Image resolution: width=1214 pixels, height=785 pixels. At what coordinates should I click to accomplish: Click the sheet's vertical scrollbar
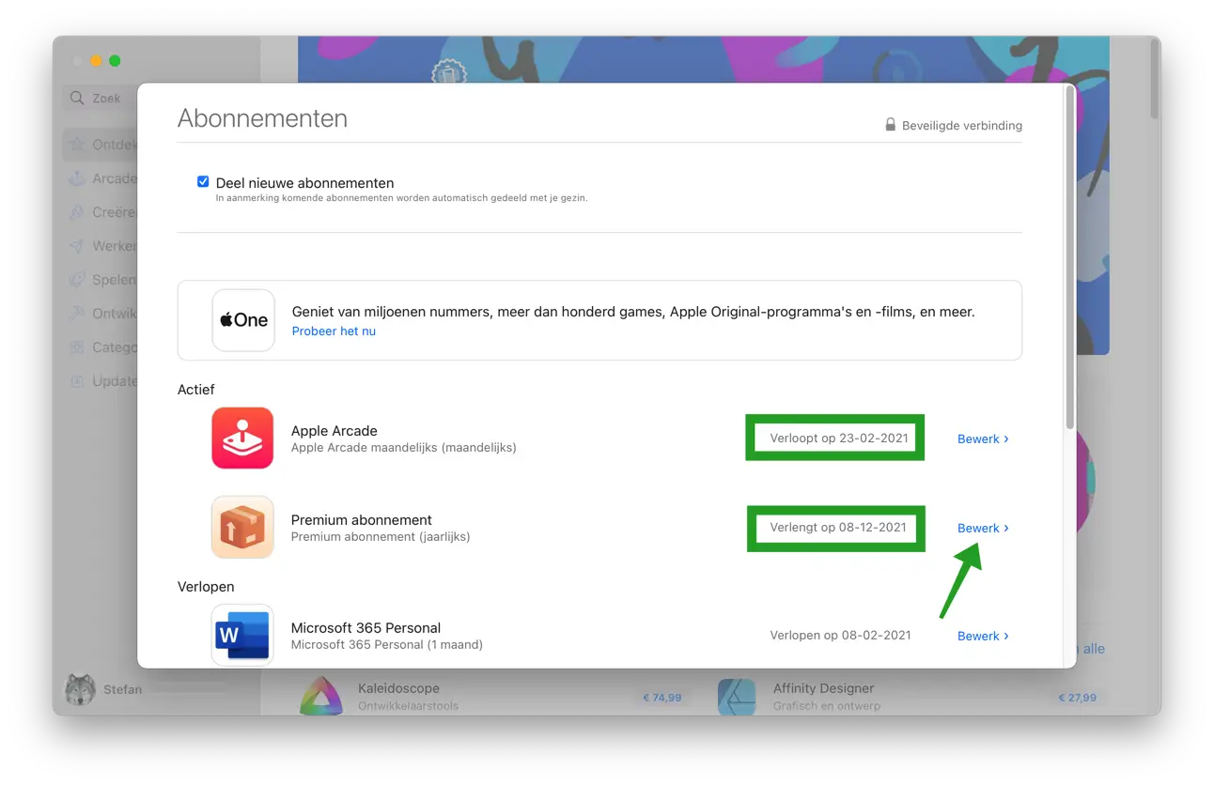pos(1070,258)
